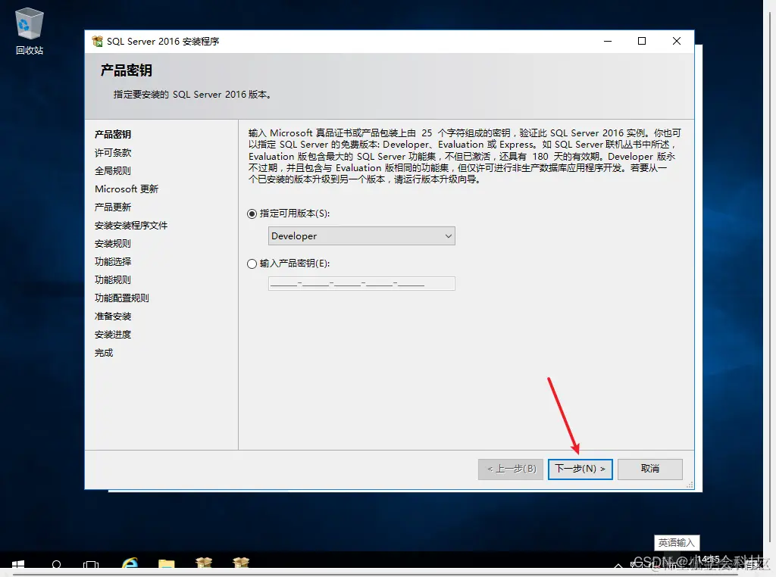
Task: Select the 功能规则 step in sidebar
Action: pos(113,280)
